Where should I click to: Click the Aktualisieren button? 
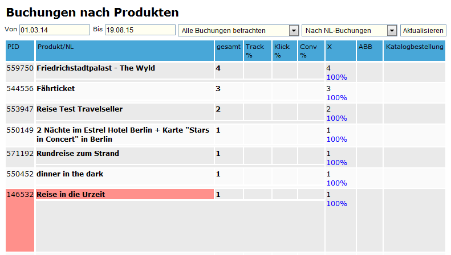(x=423, y=30)
